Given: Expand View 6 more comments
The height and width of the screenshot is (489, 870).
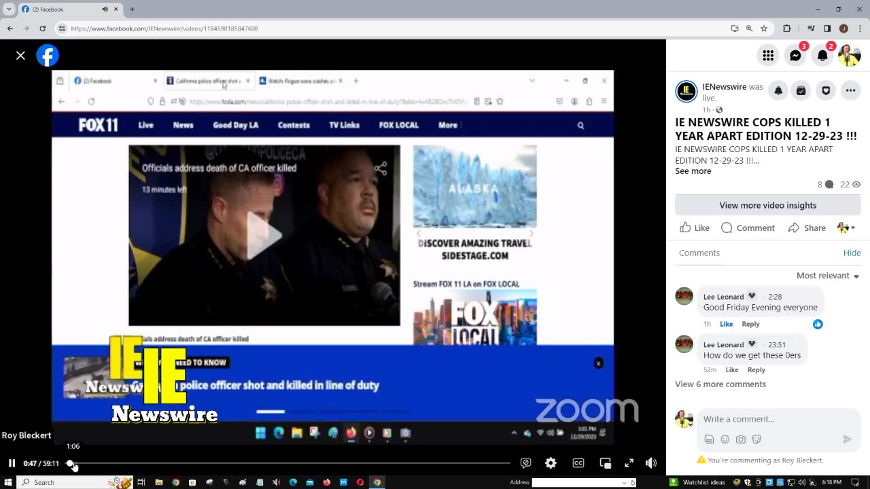Looking at the screenshot, I should (x=720, y=384).
